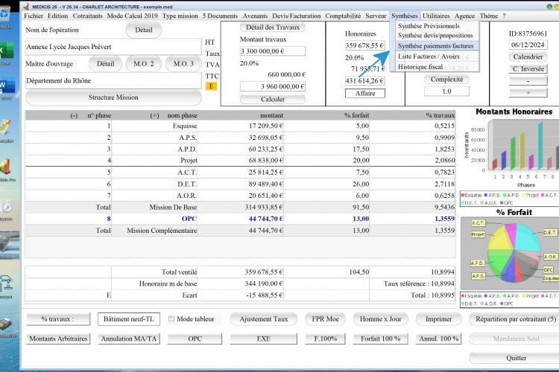559x372 pixels.
Task: Open the Type mission menu
Action: (180, 16)
